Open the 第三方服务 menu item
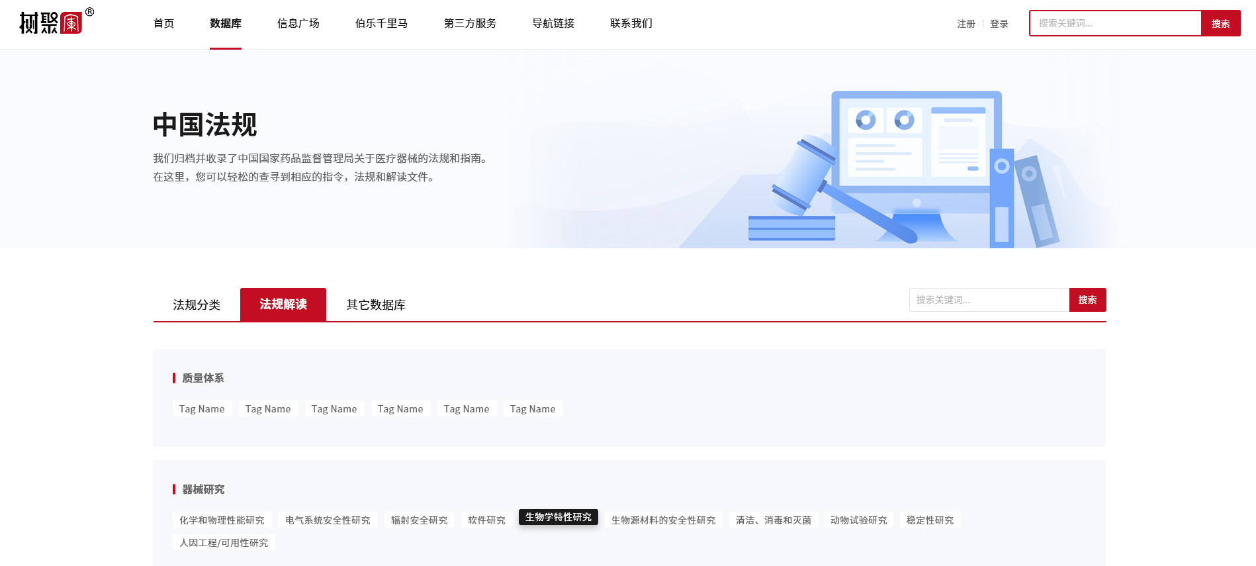This screenshot has height=566, width=1256. 470,24
